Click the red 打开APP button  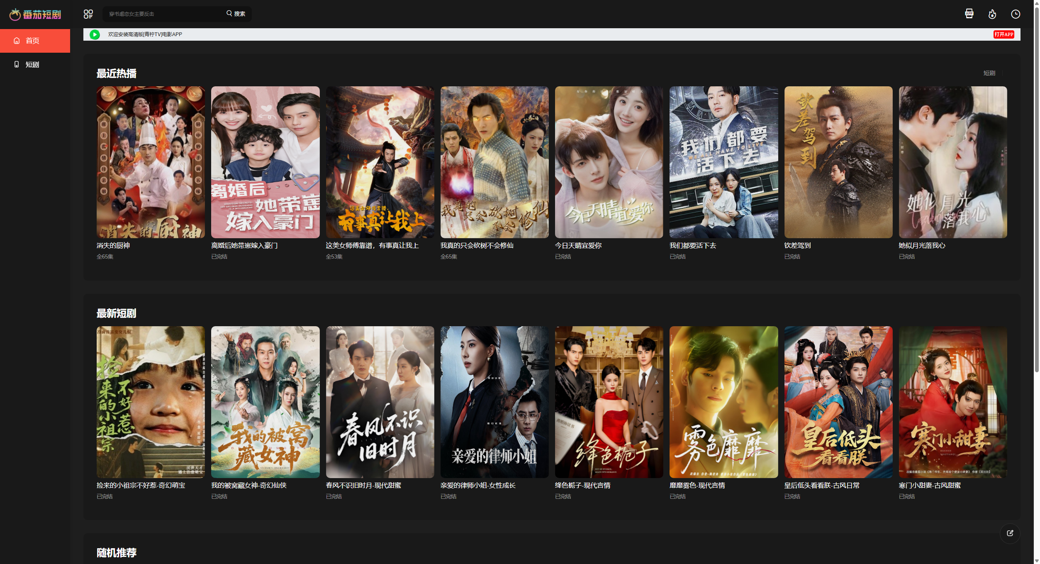tap(1003, 34)
